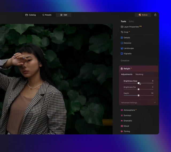Switch to the Presets tab
Viewport: 171px width, 152px height.
pyautogui.click(x=47, y=15)
